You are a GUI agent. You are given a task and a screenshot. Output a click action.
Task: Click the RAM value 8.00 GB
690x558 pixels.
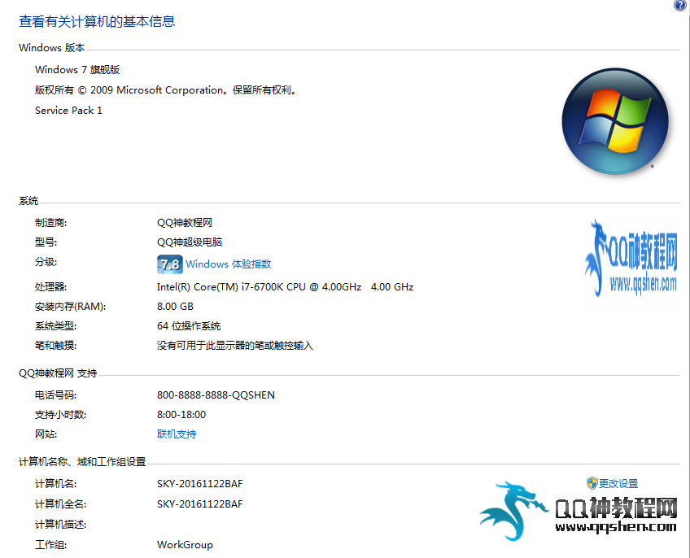click(175, 307)
